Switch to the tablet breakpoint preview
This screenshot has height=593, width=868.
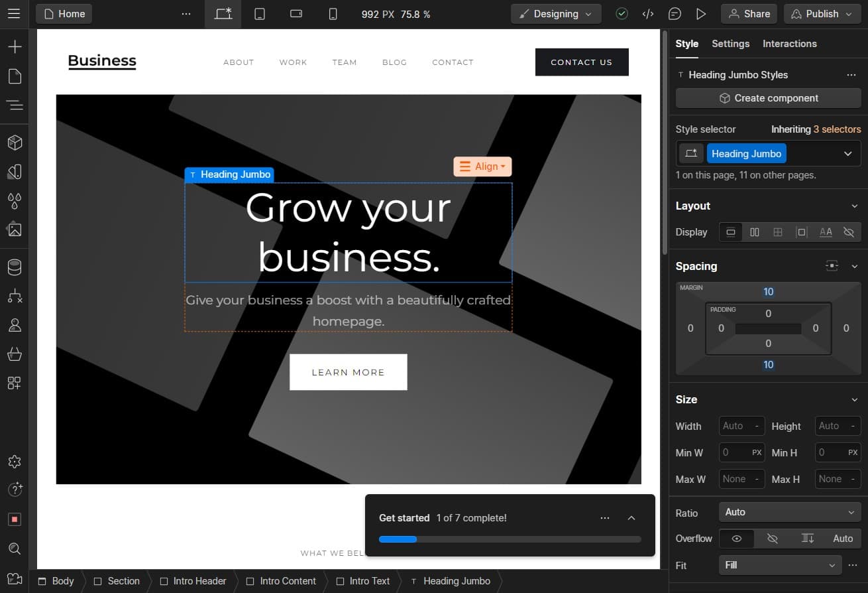click(x=260, y=13)
